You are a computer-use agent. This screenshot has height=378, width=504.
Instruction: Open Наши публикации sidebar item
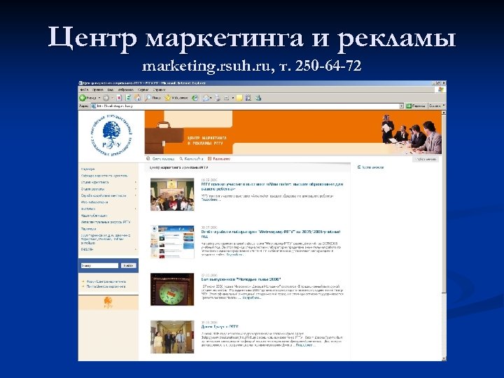coord(94,216)
